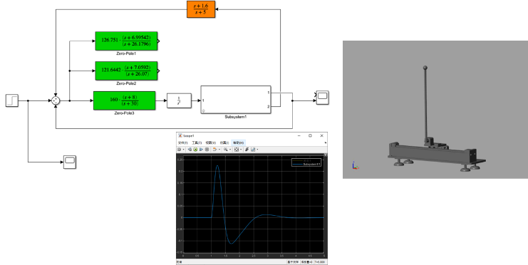Expand dropdown arrow next to Zoom tool
Viewport: 528px width, 265px height.
230,149
